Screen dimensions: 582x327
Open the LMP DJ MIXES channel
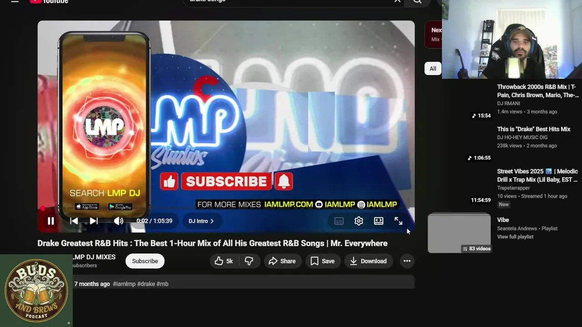tap(94, 257)
